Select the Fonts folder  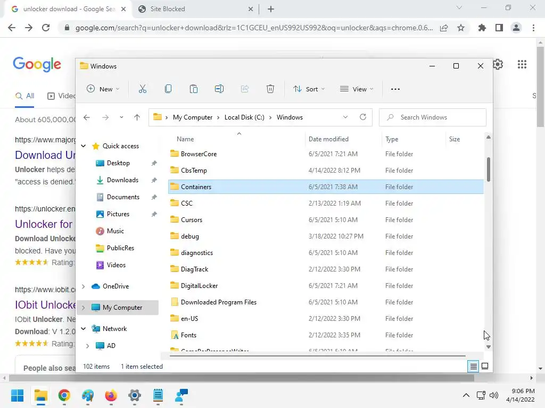[326, 335]
